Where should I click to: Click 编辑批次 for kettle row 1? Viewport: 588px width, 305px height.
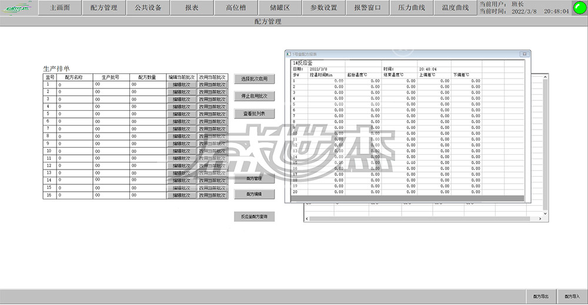pyautogui.click(x=181, y=84)
